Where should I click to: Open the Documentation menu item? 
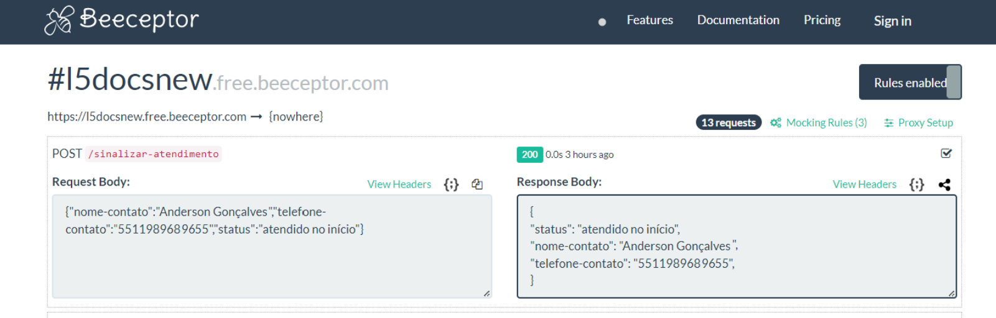pos(738,20)
